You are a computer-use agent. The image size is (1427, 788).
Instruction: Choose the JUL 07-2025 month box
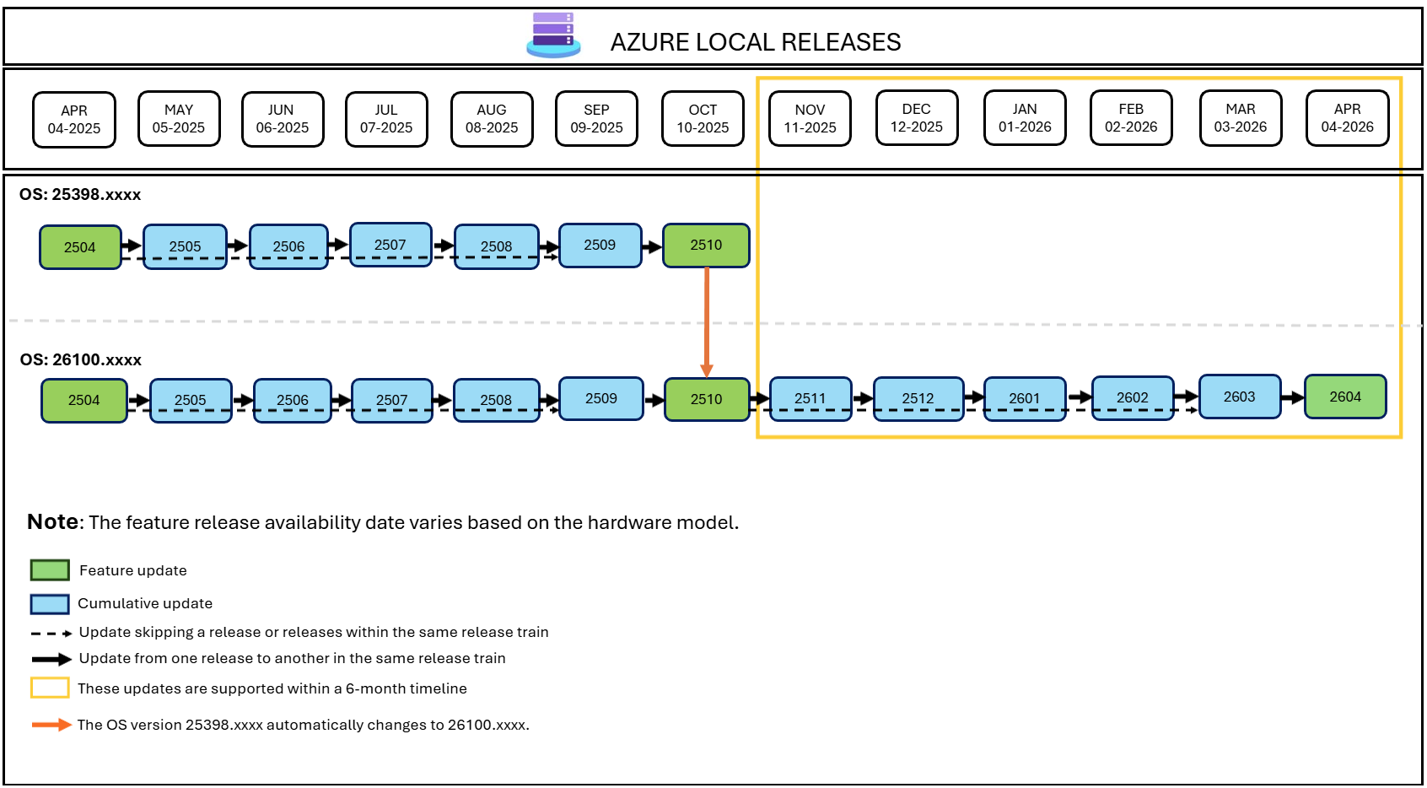tap(386, 119)
